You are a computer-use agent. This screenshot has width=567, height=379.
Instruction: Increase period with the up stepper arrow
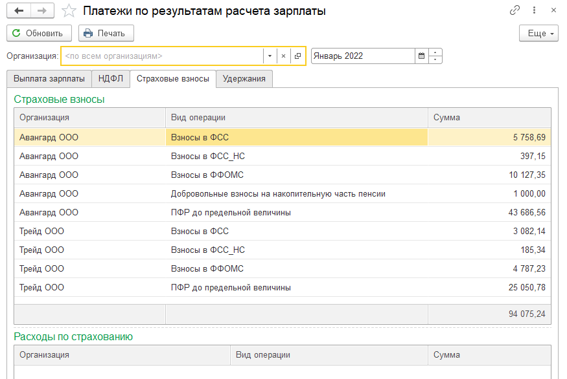tap(436, 52)
